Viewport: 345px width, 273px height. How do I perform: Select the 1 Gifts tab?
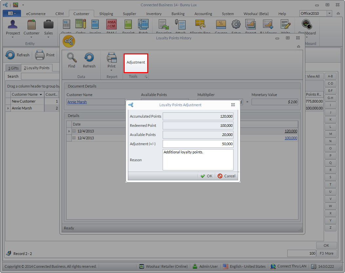13,68
